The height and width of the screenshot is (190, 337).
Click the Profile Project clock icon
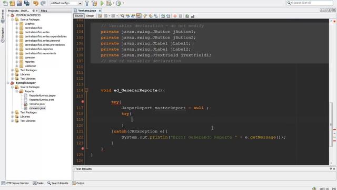[x=118, y=3]
